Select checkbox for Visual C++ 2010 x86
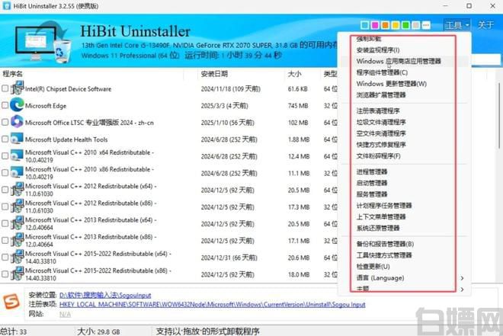Screen dimensions: 503x336 point(5,173)
